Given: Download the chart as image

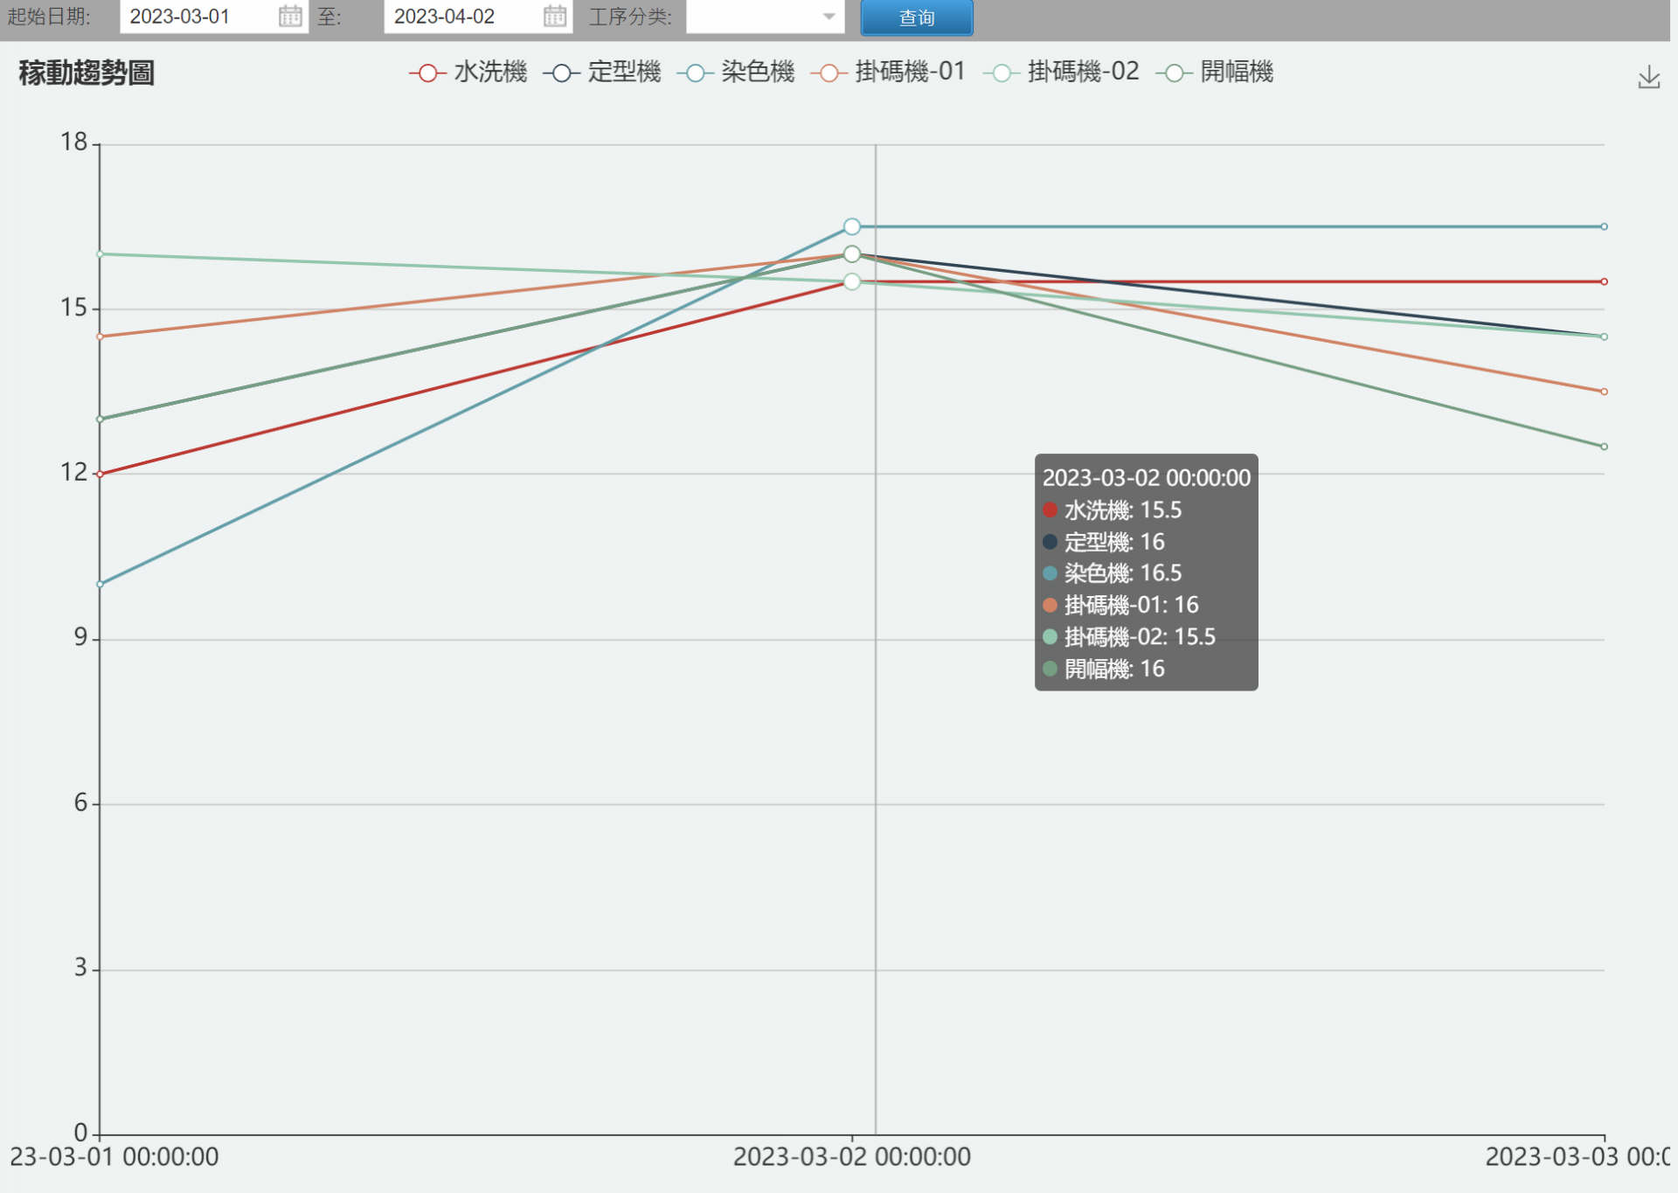Looking at the screenshot, I should (x=1648, y=77).
